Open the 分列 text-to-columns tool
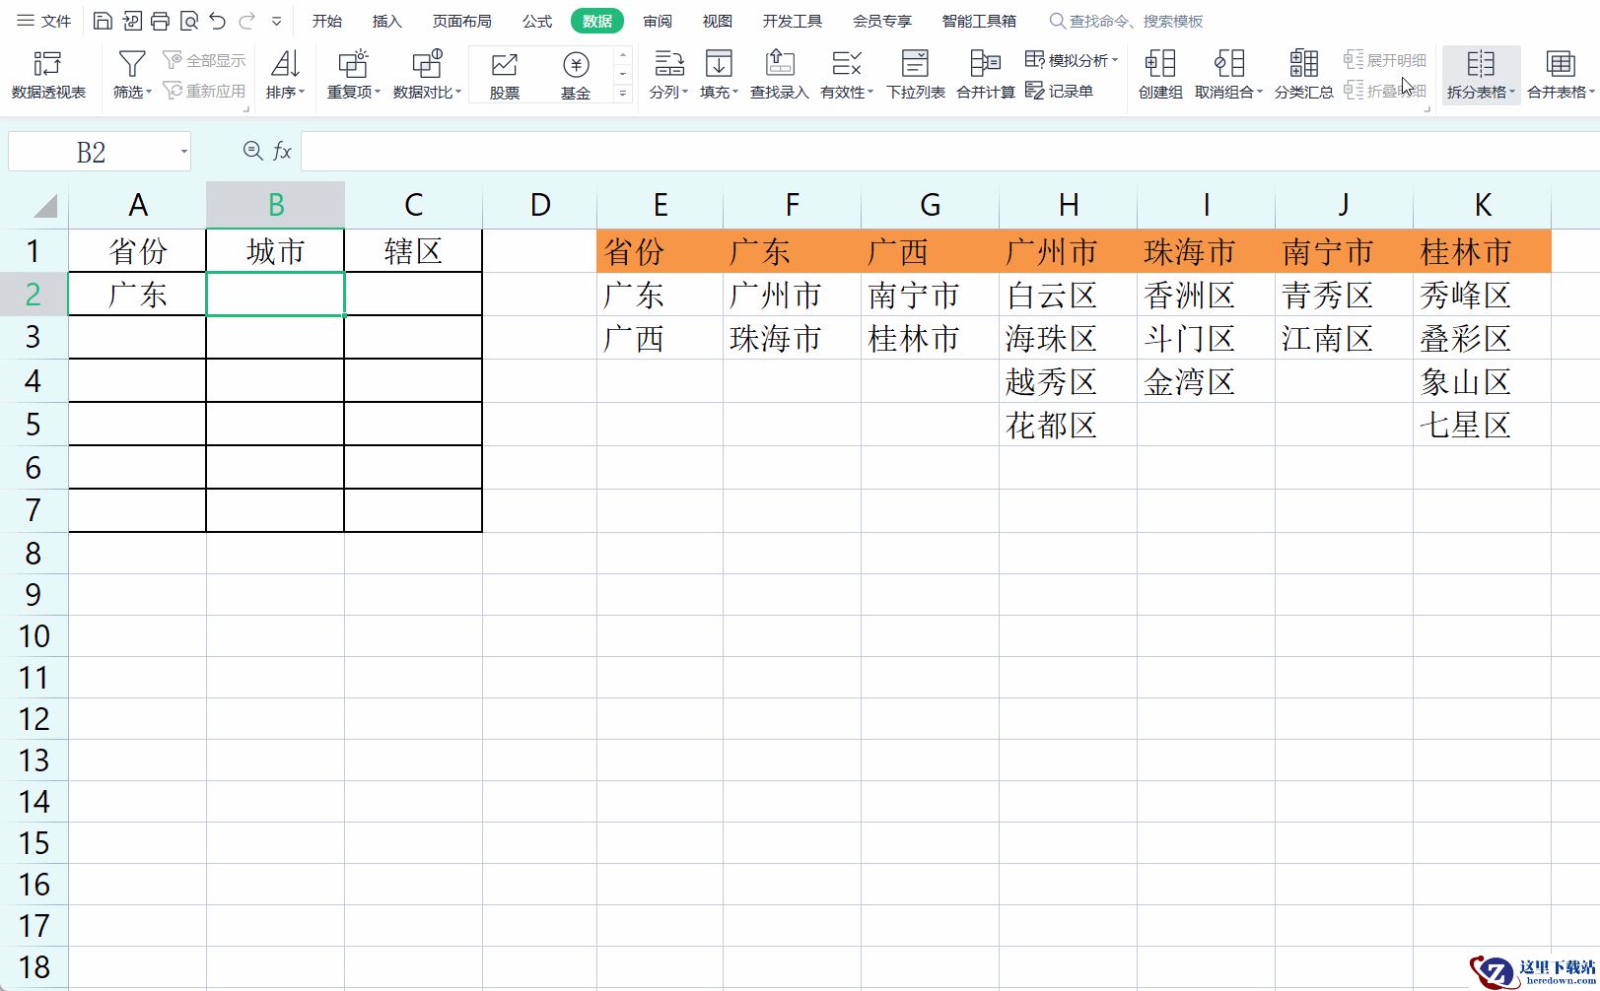 point(668,75)
